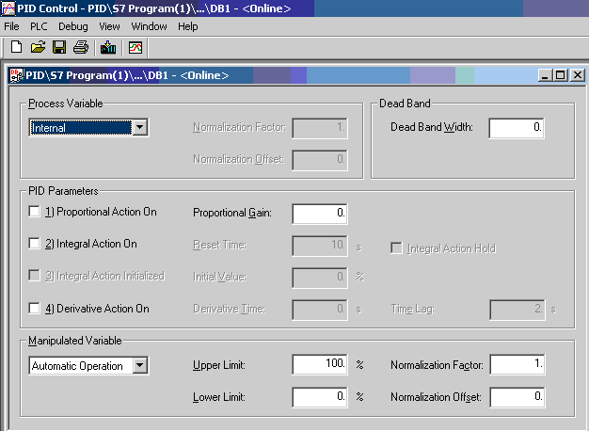This screenshot has width=589, height=431.
Task: Click the PID Parameters group title
Action: [63, 191]
